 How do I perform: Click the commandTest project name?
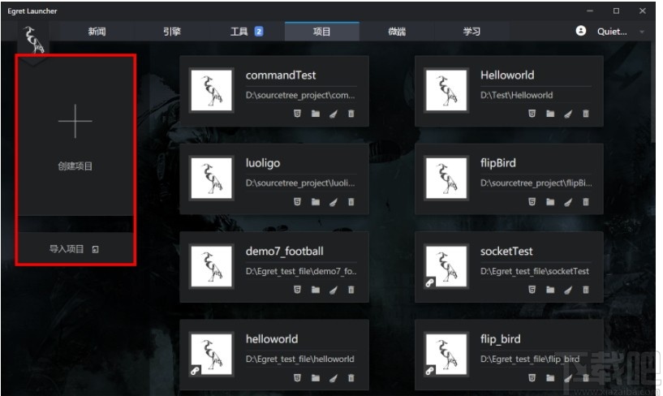pos(281,75)
